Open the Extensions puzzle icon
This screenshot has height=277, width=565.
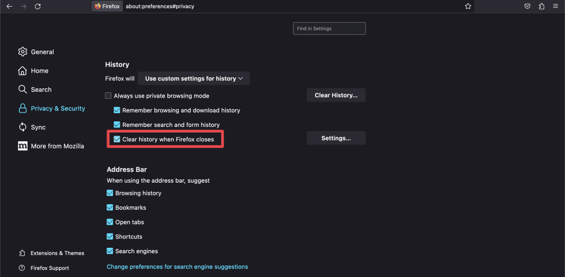click(541, 6)
